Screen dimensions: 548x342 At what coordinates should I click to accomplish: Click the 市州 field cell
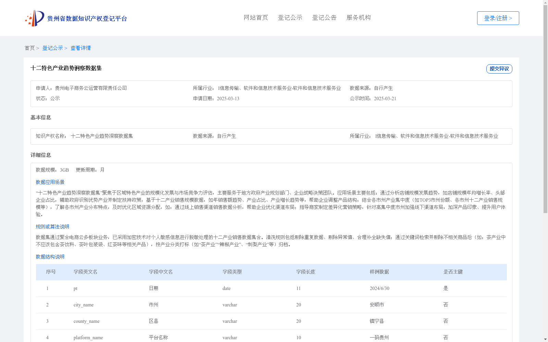click(154, 305)
